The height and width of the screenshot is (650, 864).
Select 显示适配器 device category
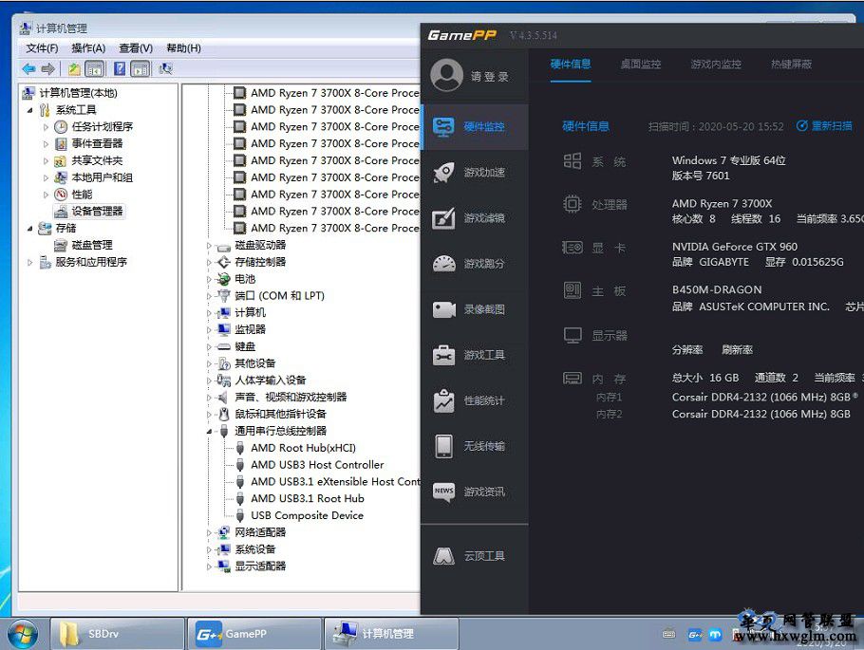point(260,566)
